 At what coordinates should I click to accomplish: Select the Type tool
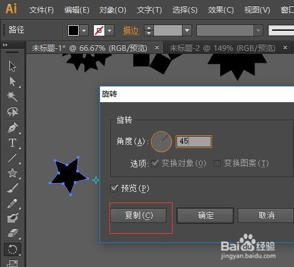13,143
